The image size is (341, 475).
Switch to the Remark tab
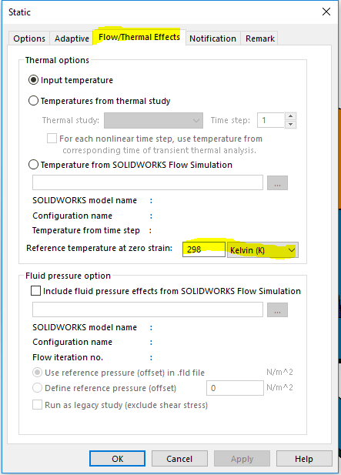[x=260, y=38]
